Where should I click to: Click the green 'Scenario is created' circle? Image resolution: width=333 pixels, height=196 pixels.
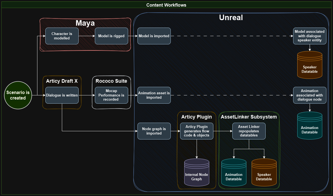click(x=18, y=95)
